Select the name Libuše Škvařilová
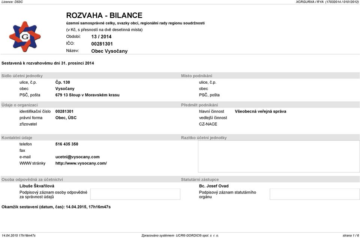The height and width of the screenshot is (238, 360). pyautogui.click(x=37, y=186)
